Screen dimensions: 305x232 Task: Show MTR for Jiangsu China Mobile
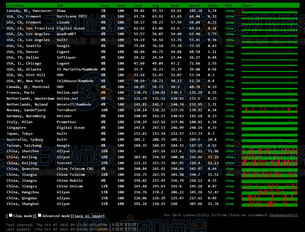[229, 181]
